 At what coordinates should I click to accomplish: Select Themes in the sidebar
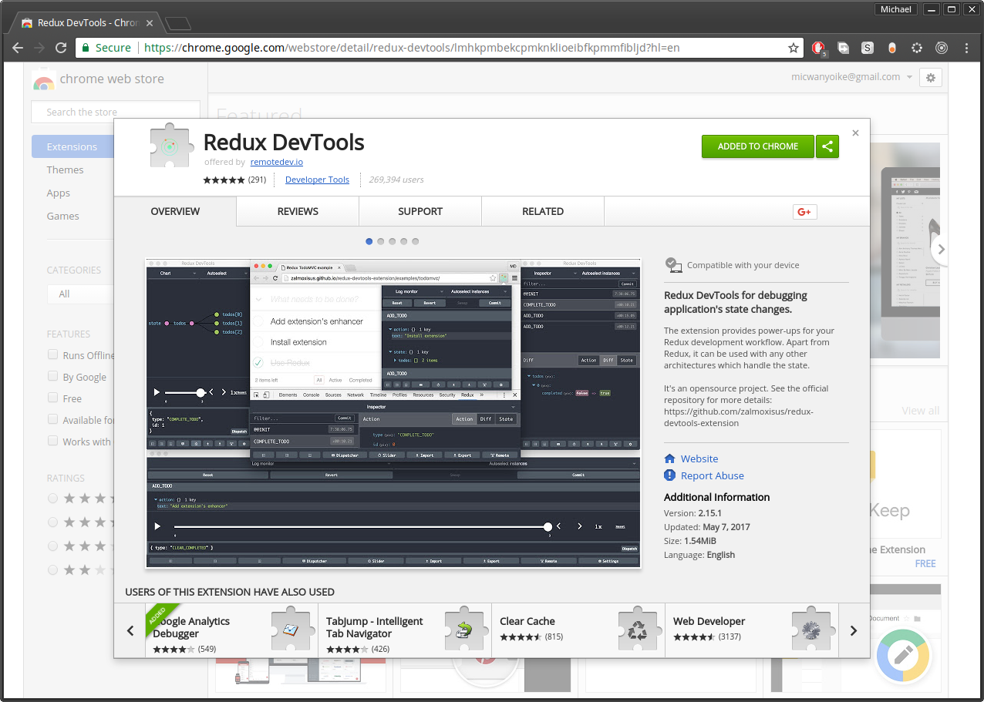pyautogui.click(x=65, y=170)
